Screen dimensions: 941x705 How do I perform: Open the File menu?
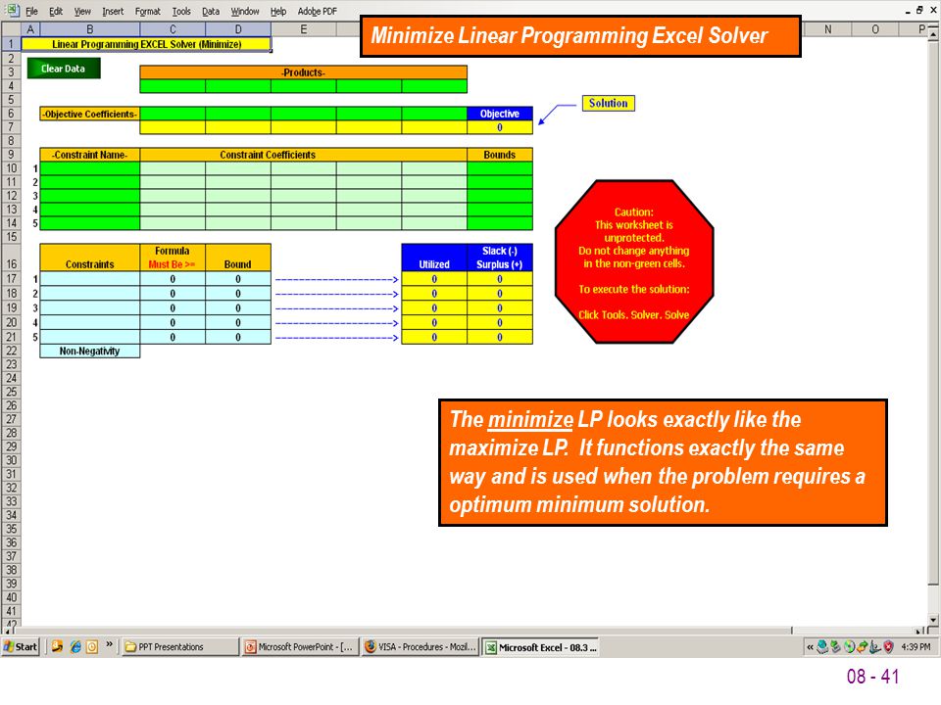click(31, 11)
